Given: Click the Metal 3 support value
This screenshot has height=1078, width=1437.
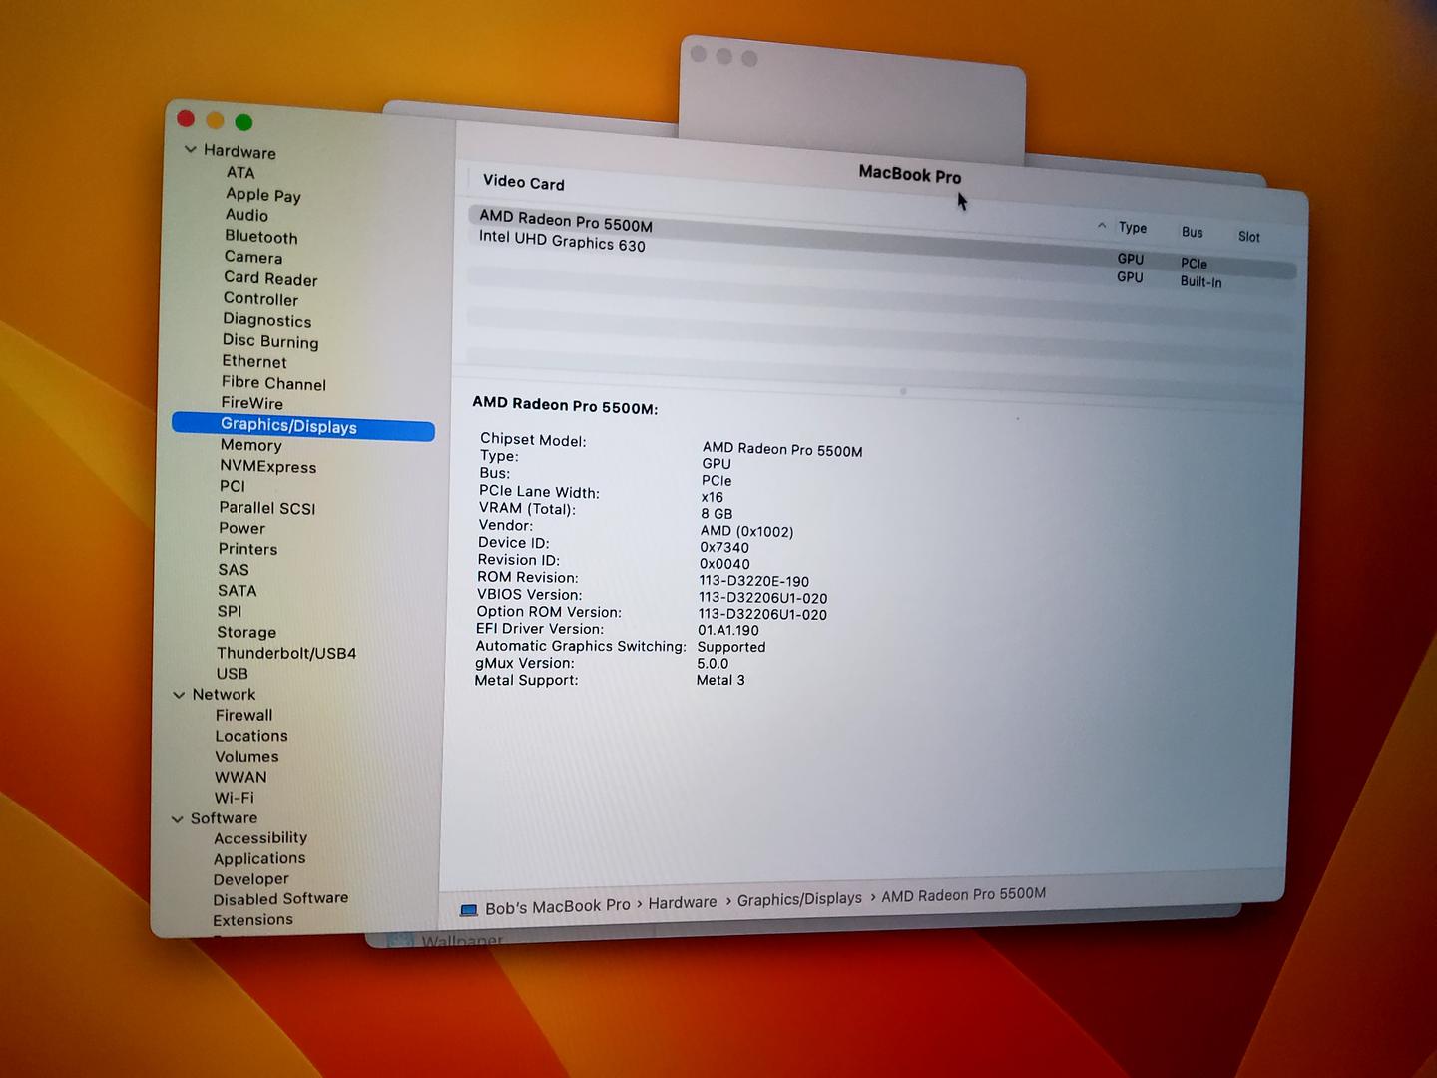Looking at the screenshot, I should click(720, 680).
